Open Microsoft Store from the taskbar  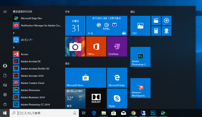pyautogui.click(x=114, y=113)
